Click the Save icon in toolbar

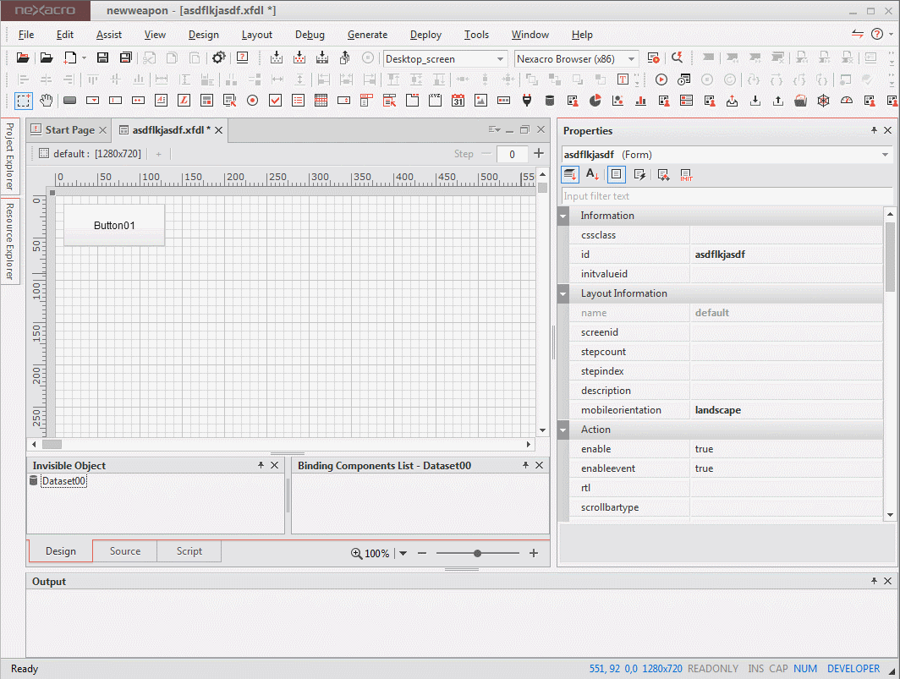click(x=102, y=57)
